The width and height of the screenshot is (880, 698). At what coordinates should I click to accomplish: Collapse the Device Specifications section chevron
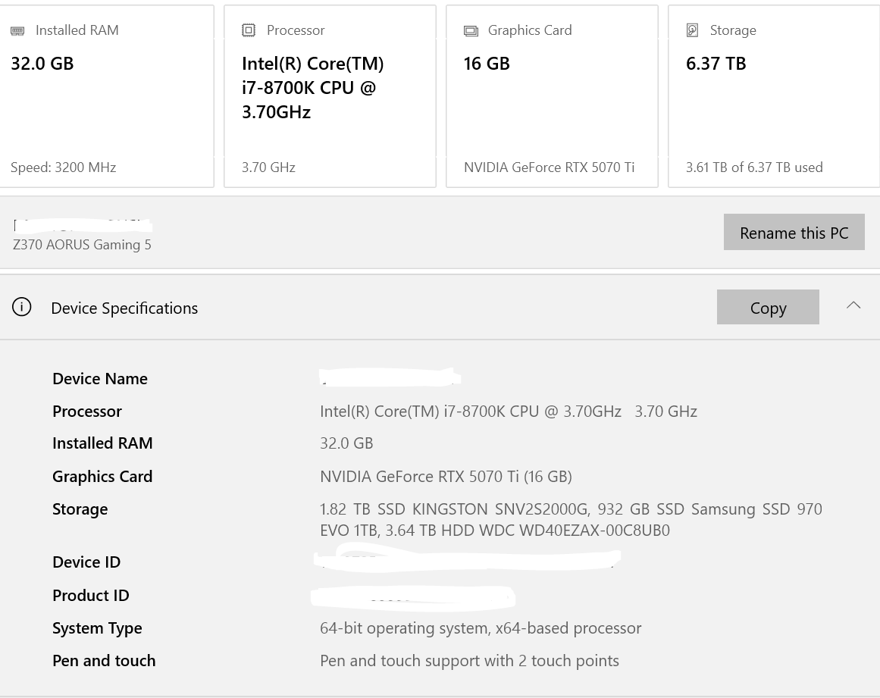(x=853, y=305)
